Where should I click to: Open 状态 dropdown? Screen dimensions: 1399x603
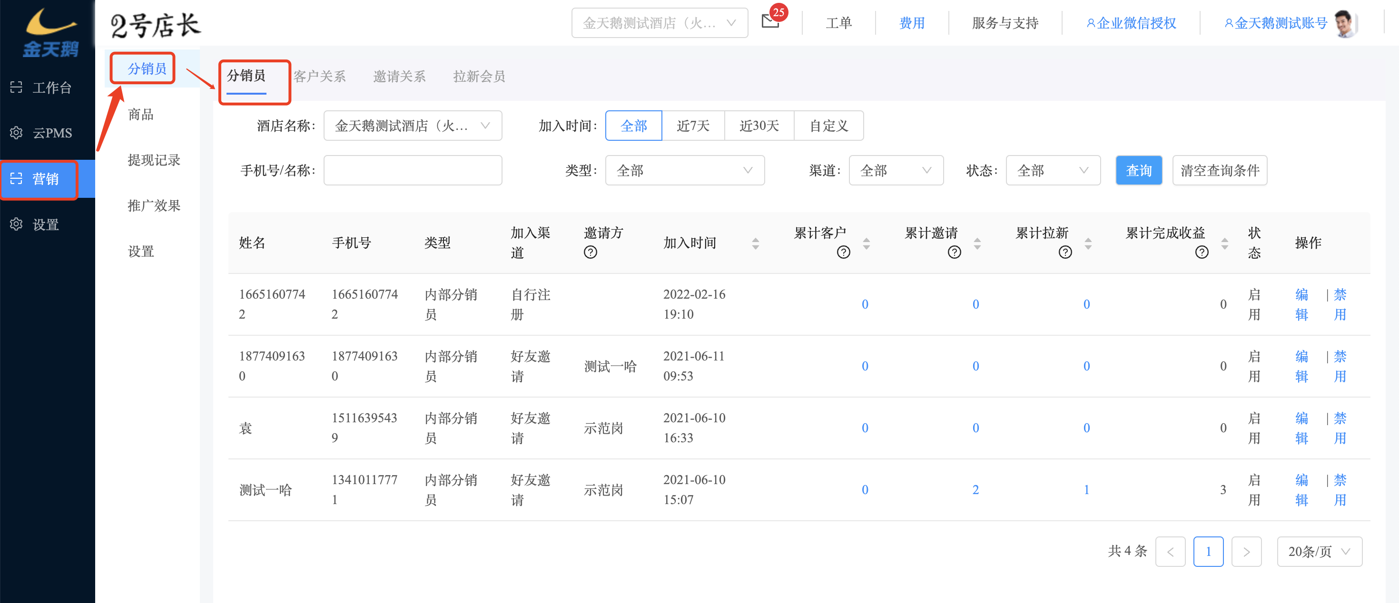tap(1053, 170)
